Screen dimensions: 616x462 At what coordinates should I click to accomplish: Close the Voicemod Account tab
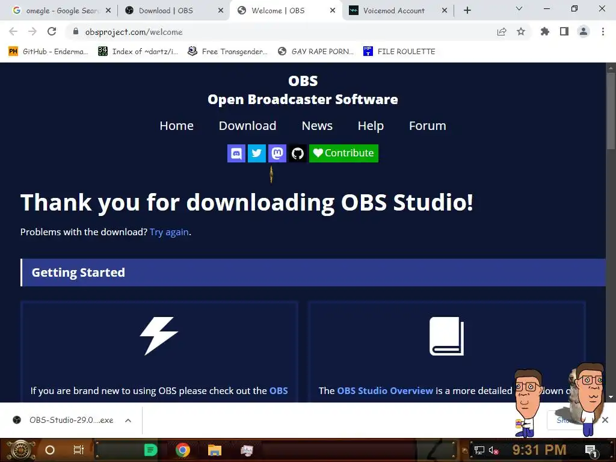point(445,11)
